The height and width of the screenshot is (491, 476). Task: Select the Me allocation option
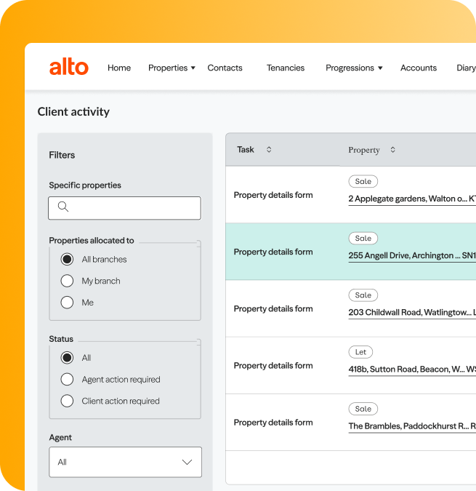pos(68,303)
